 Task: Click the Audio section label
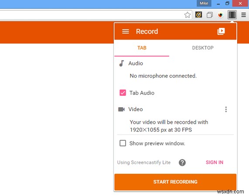click(136, 63)
